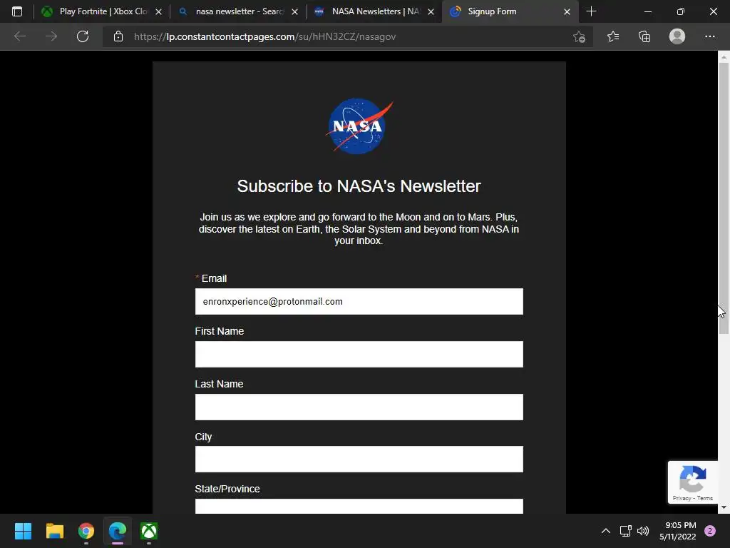Go forward to the next page
Viewport: 730px width, 548px height.
point(51,36)
